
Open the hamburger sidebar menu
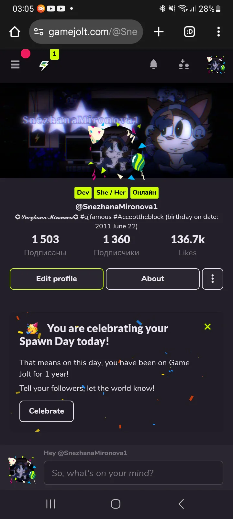click(15, 65)
